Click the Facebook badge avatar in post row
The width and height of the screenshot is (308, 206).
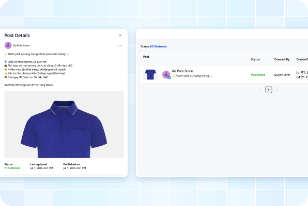[166, 75]
